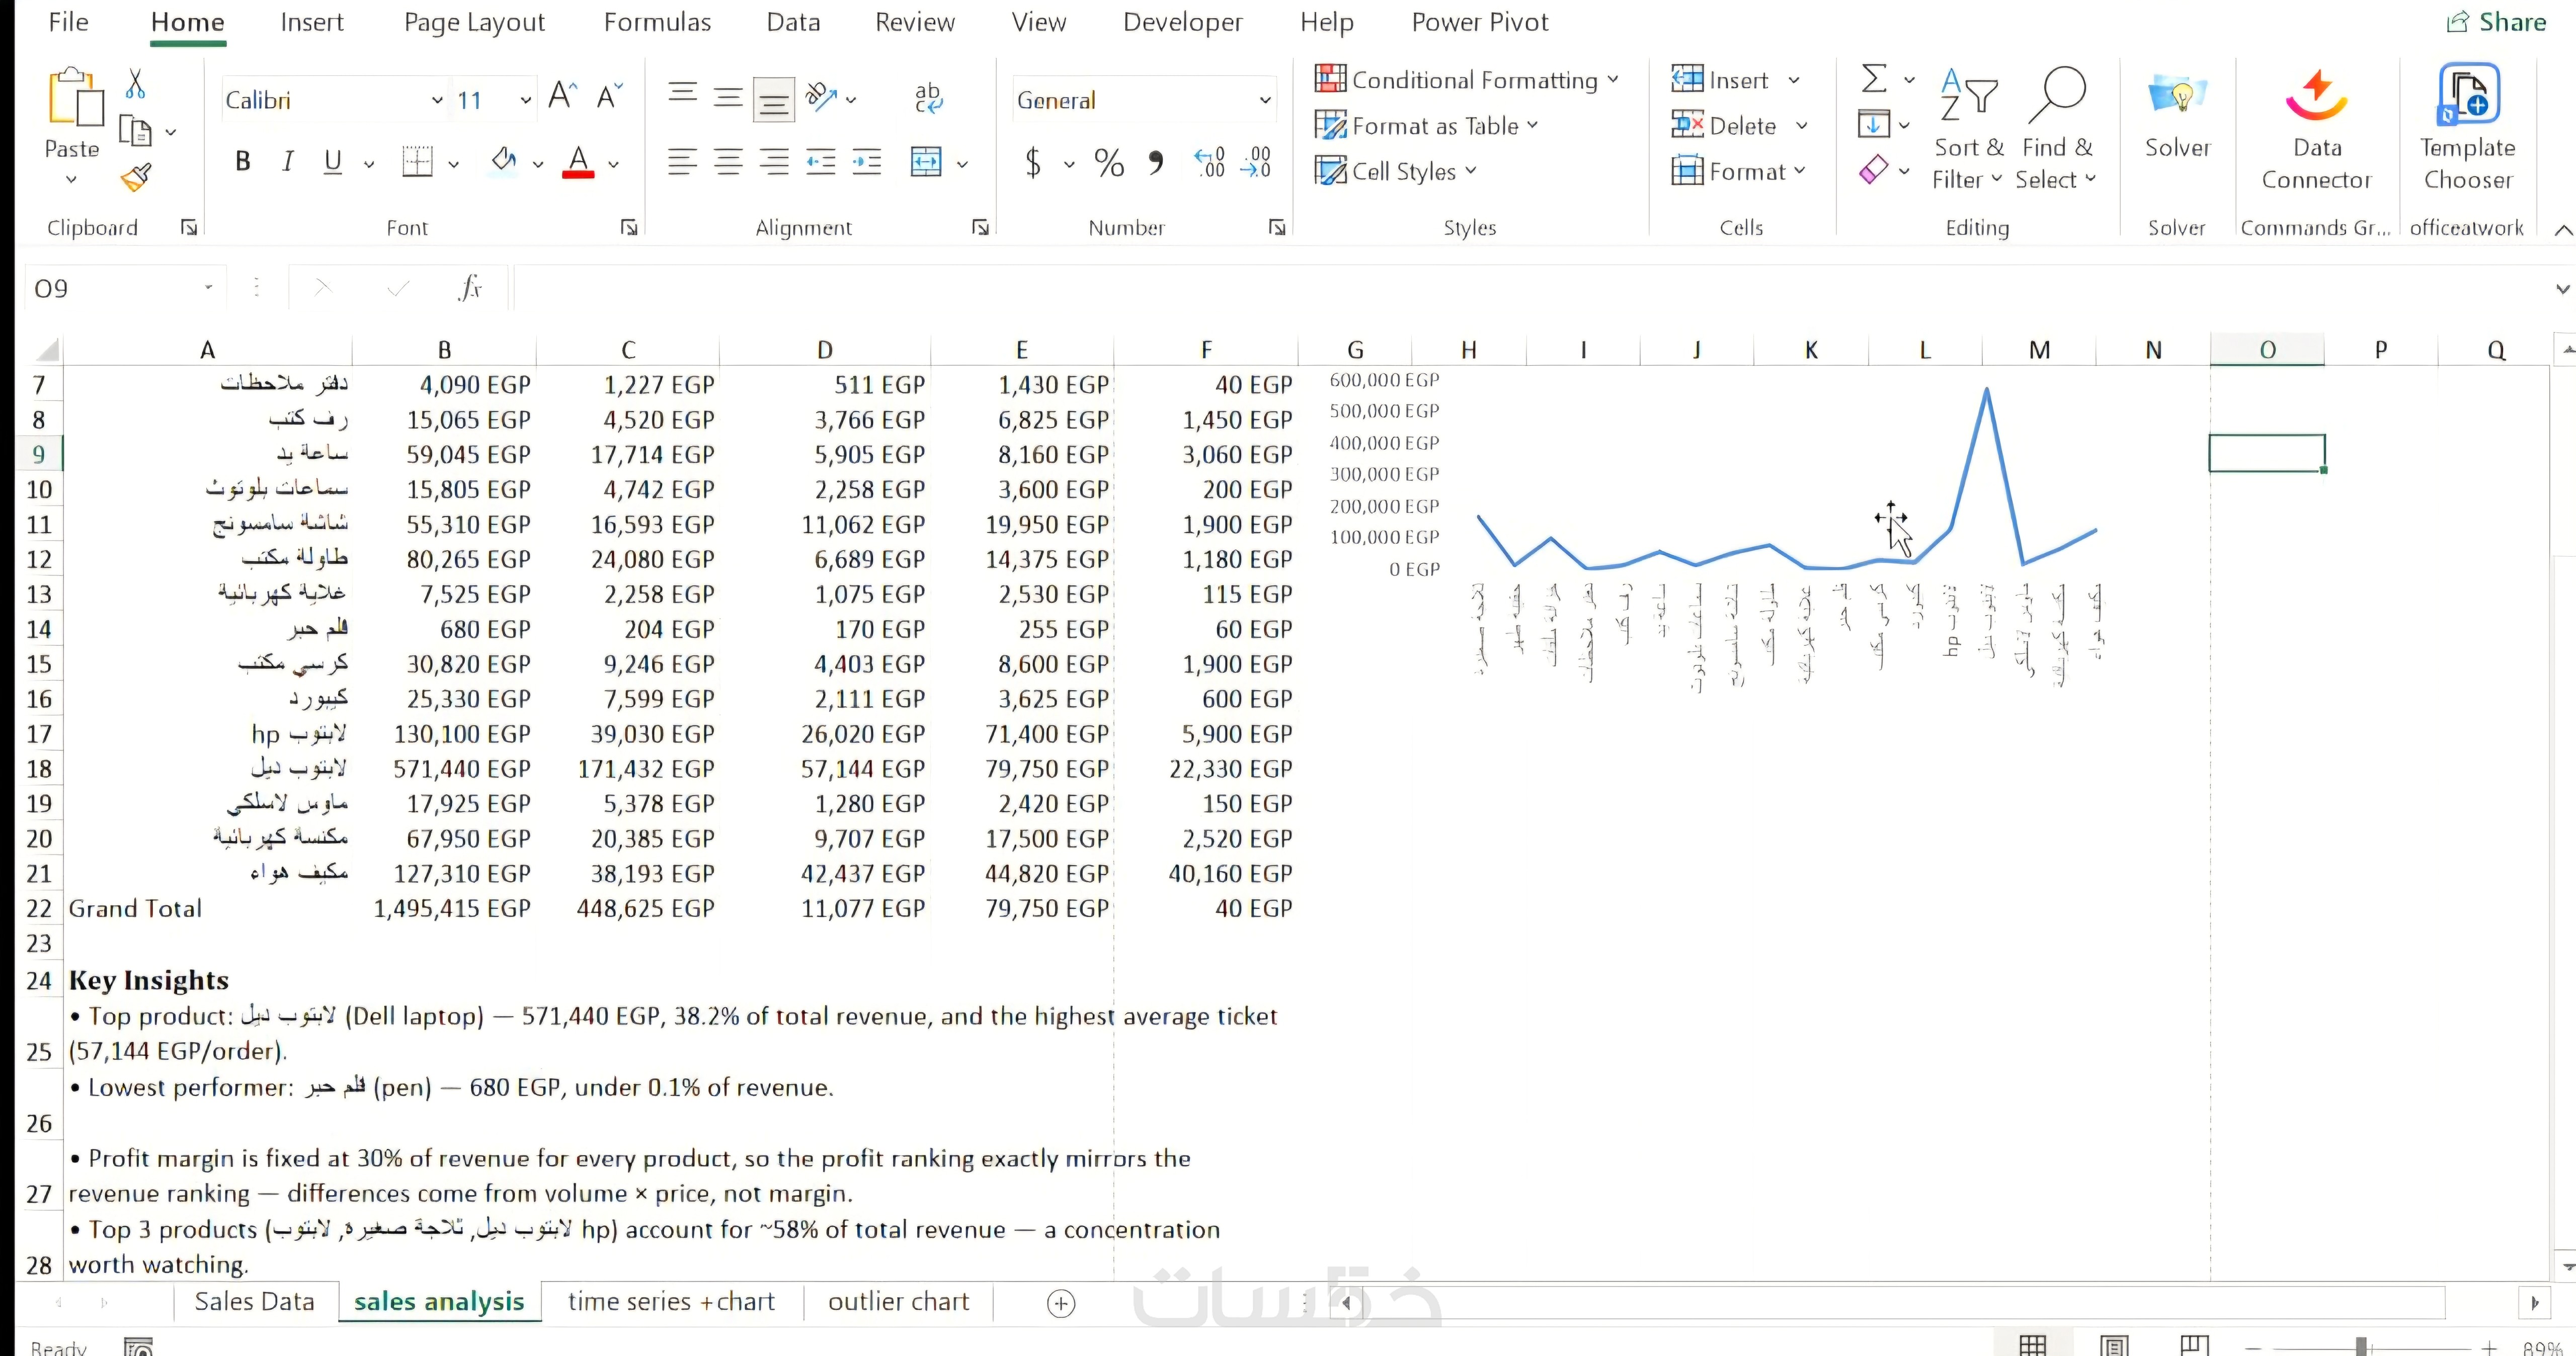Image resolution: width=2576 pixels, height=1356 pixels.
Task: Open the Calibri font name dropdown
Action: (437, 100)
